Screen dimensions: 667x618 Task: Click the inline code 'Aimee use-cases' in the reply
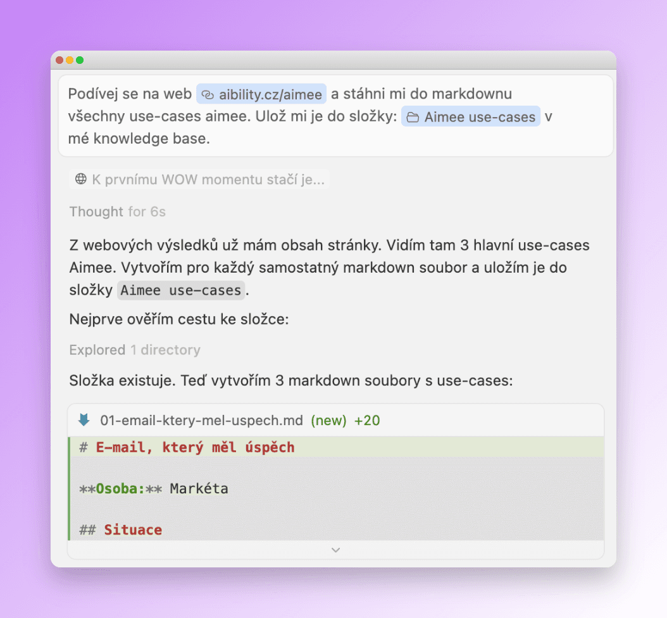pos(181,290)
